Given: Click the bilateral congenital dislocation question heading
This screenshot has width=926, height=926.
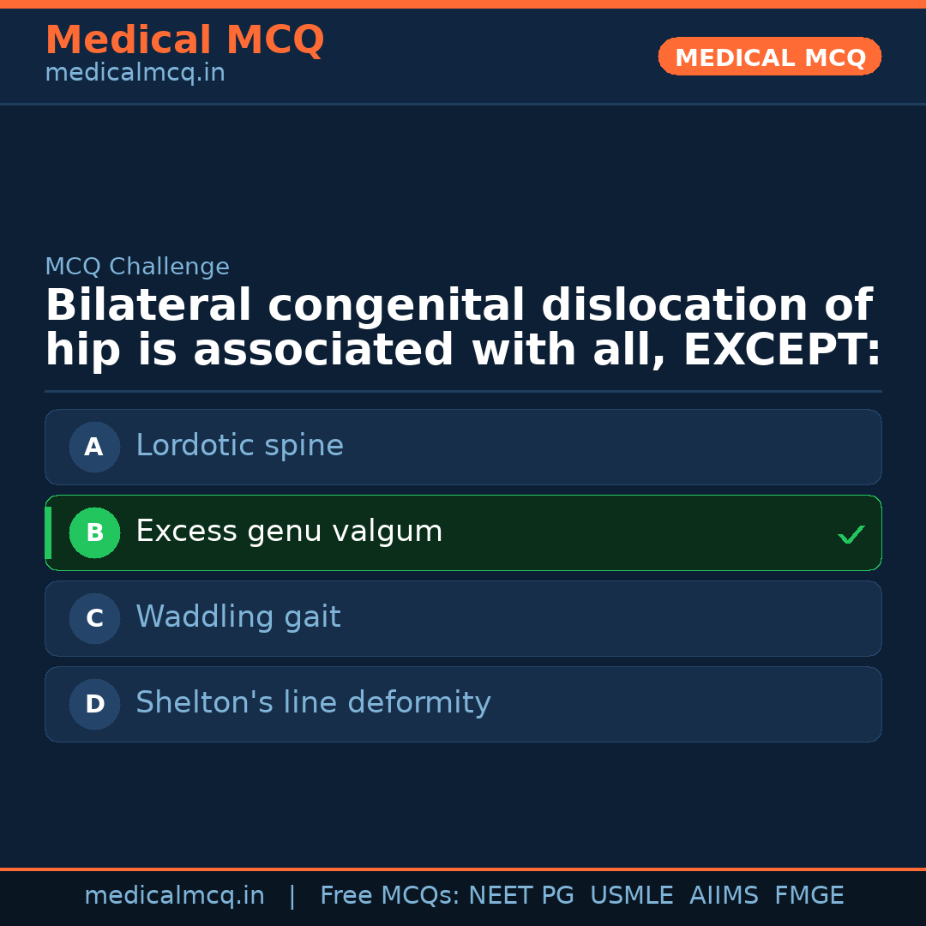Looking at the screenshot, I should coord(463,328).
